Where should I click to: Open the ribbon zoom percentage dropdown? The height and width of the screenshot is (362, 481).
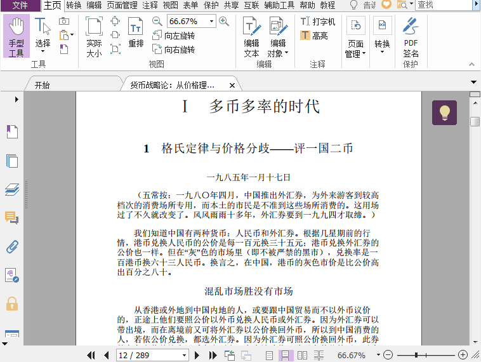tap(211, 21)
